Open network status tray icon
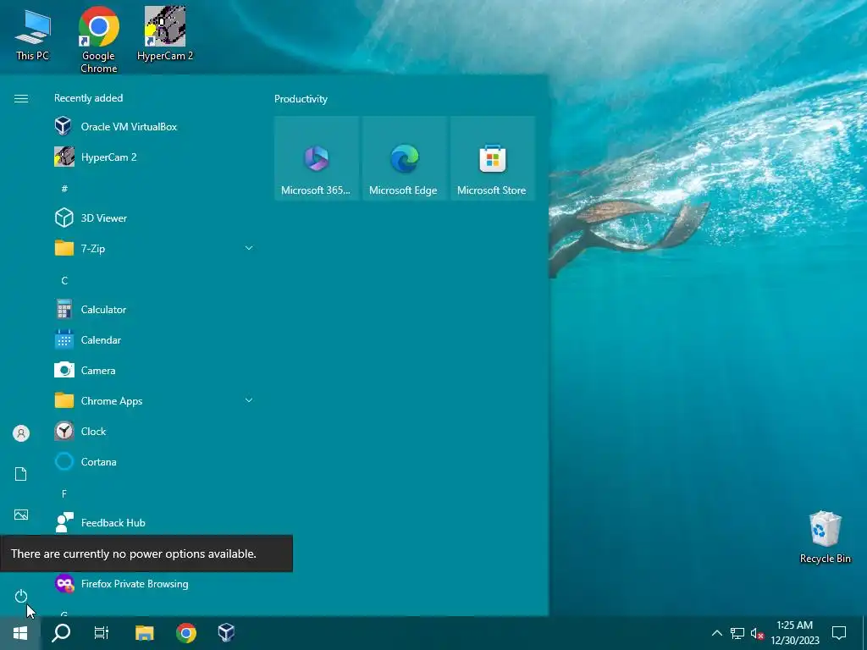Image resolution: width=867 pixels, height=650 pixels. point(737,633)
